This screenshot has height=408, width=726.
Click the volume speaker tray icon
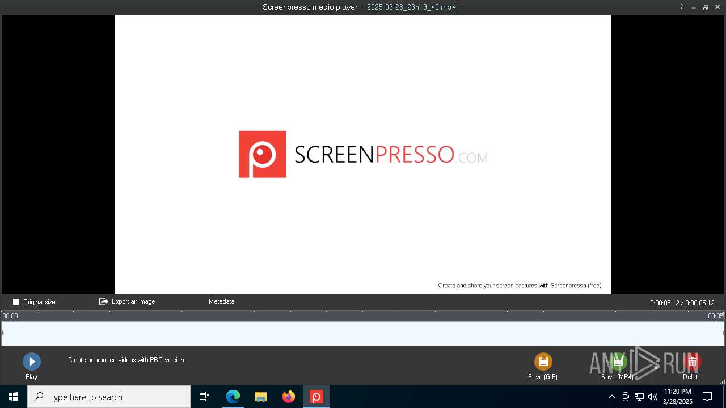[x=653, y=397]
